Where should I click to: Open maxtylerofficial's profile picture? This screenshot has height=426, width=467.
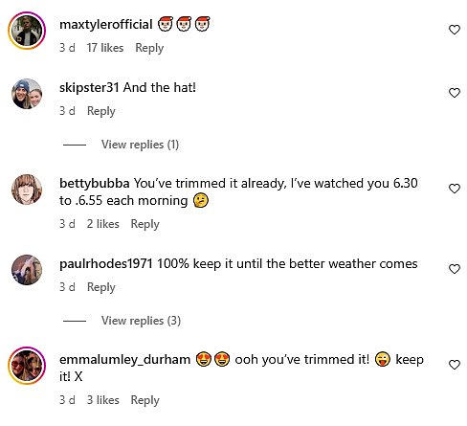27,31
